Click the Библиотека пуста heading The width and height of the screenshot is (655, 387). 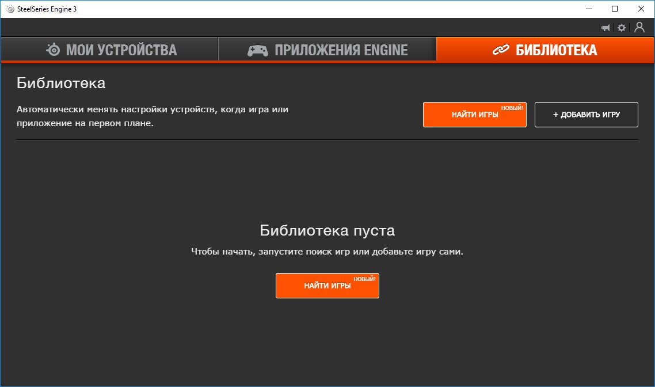(x=327, y=230)
